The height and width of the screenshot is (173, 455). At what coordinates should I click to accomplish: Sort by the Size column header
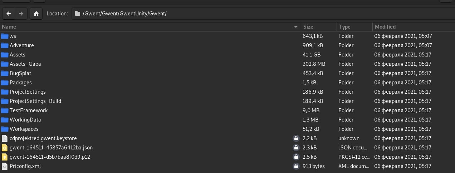tap(319, 27)
